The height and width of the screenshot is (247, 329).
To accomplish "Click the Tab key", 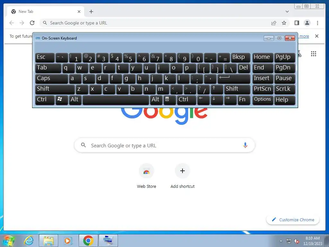I will [48, 68].
